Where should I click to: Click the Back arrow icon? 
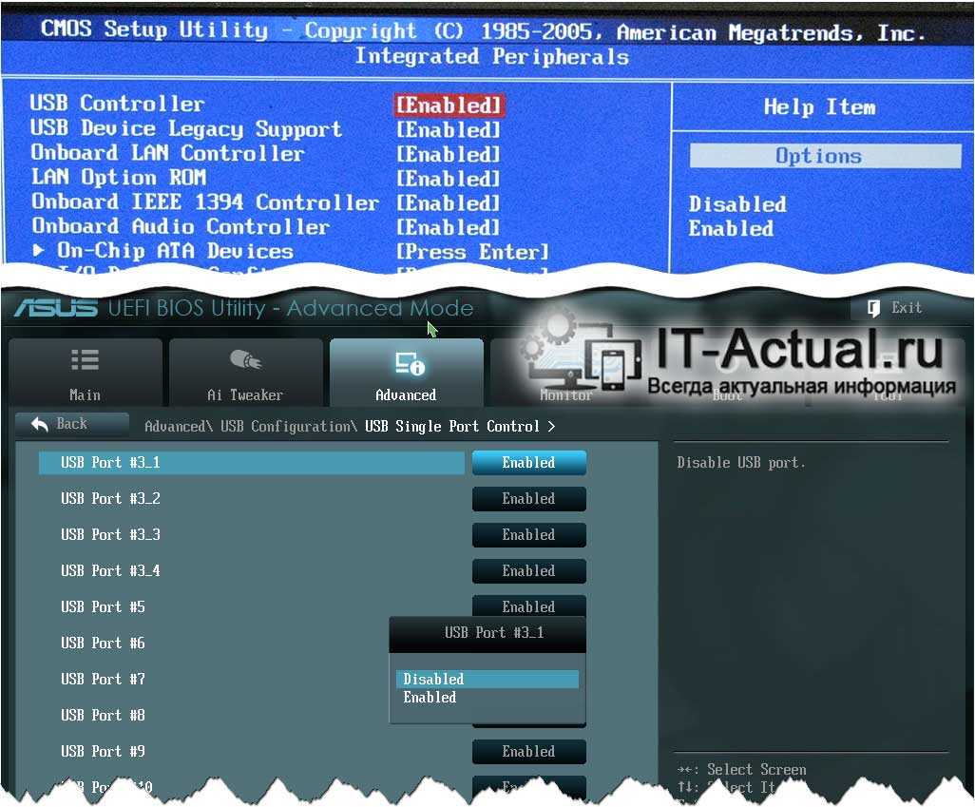(40, 424)
